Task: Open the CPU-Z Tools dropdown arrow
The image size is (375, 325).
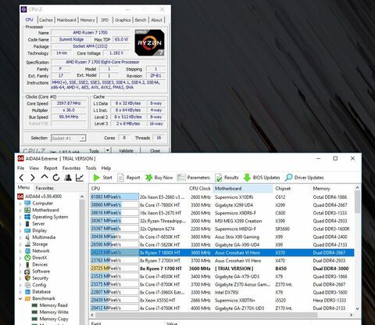Action: [x=108, y=150]
